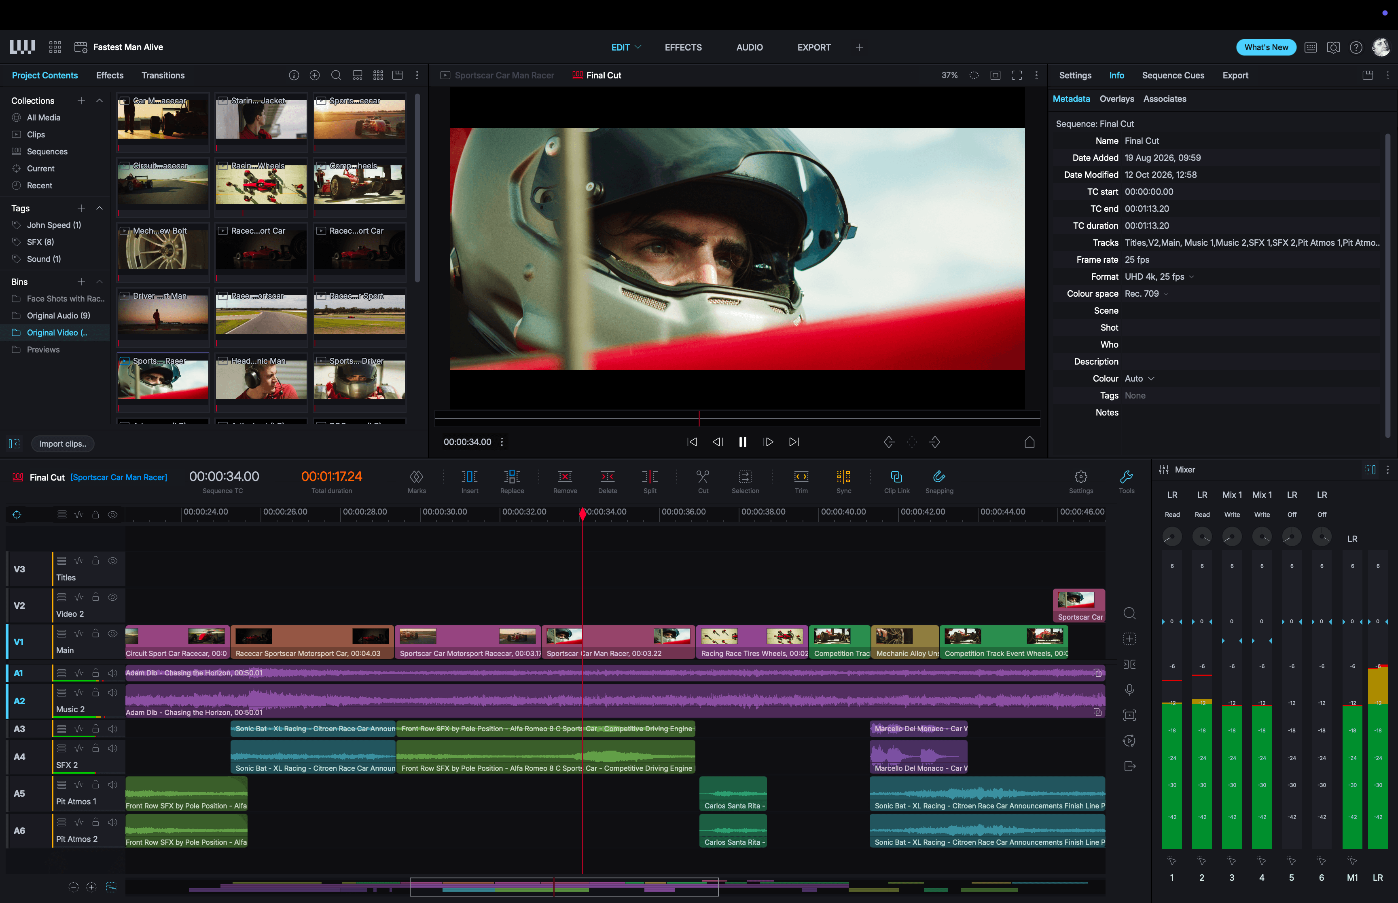Toggle visibility eye of V1 Main track

pos(112,633)
